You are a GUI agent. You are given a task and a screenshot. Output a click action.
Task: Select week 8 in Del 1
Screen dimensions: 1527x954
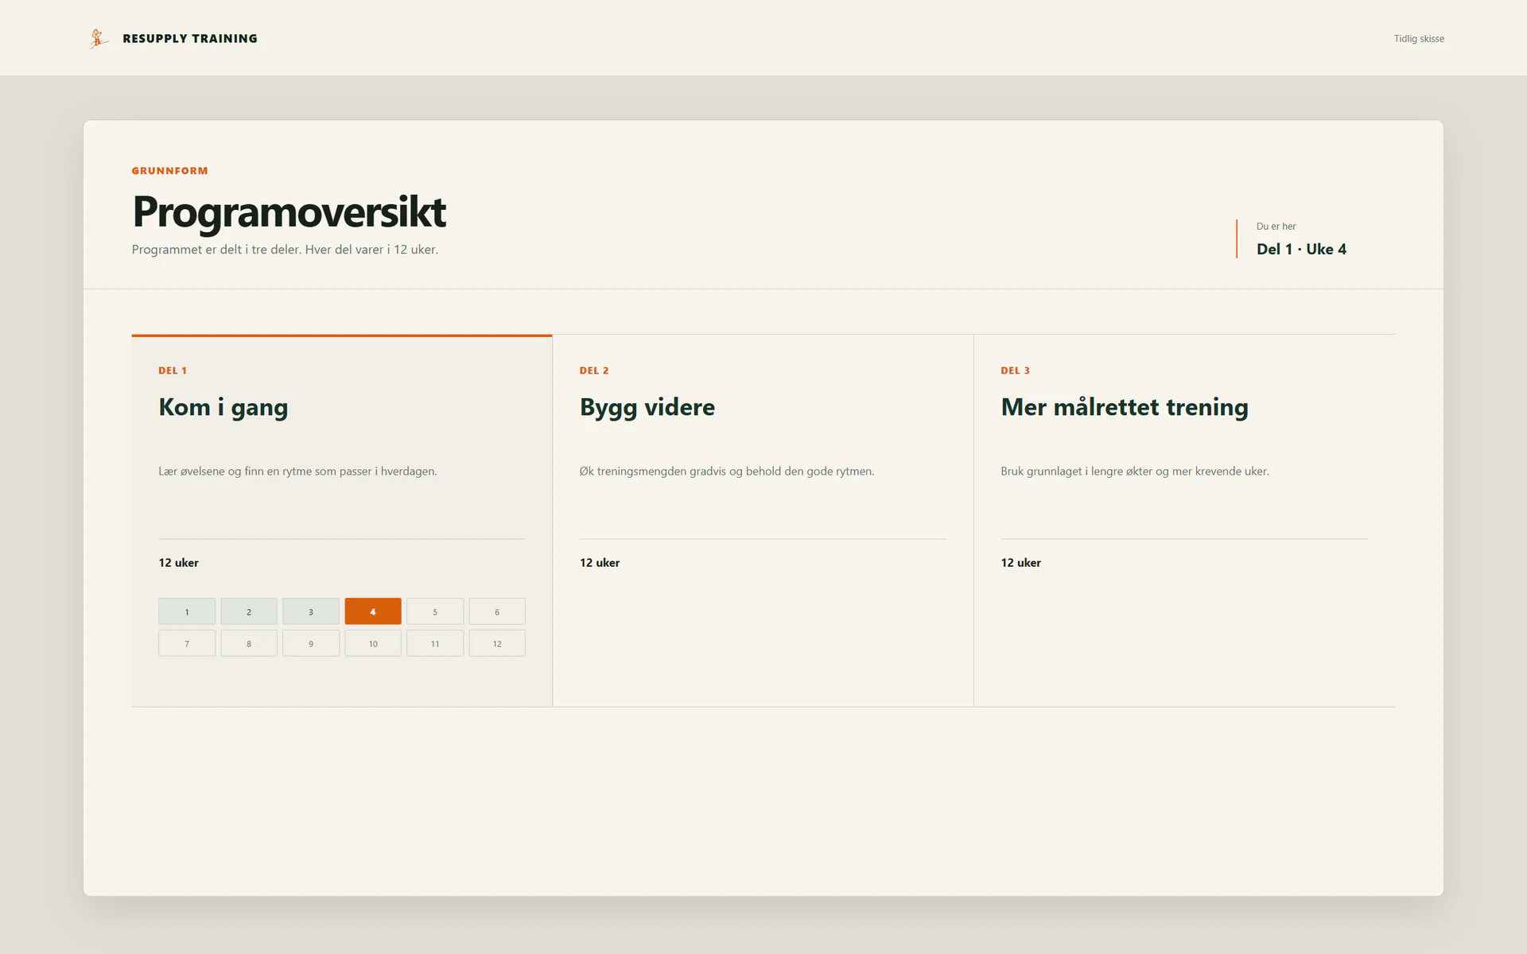tap(249, 643)
